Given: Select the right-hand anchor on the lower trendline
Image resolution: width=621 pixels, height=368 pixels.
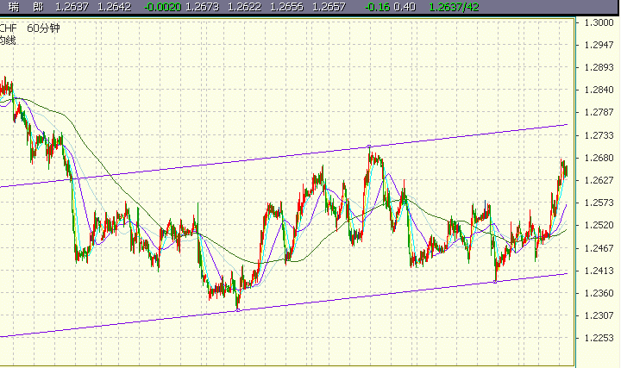Looking at the screenshot, I should [x=495, y=282].
